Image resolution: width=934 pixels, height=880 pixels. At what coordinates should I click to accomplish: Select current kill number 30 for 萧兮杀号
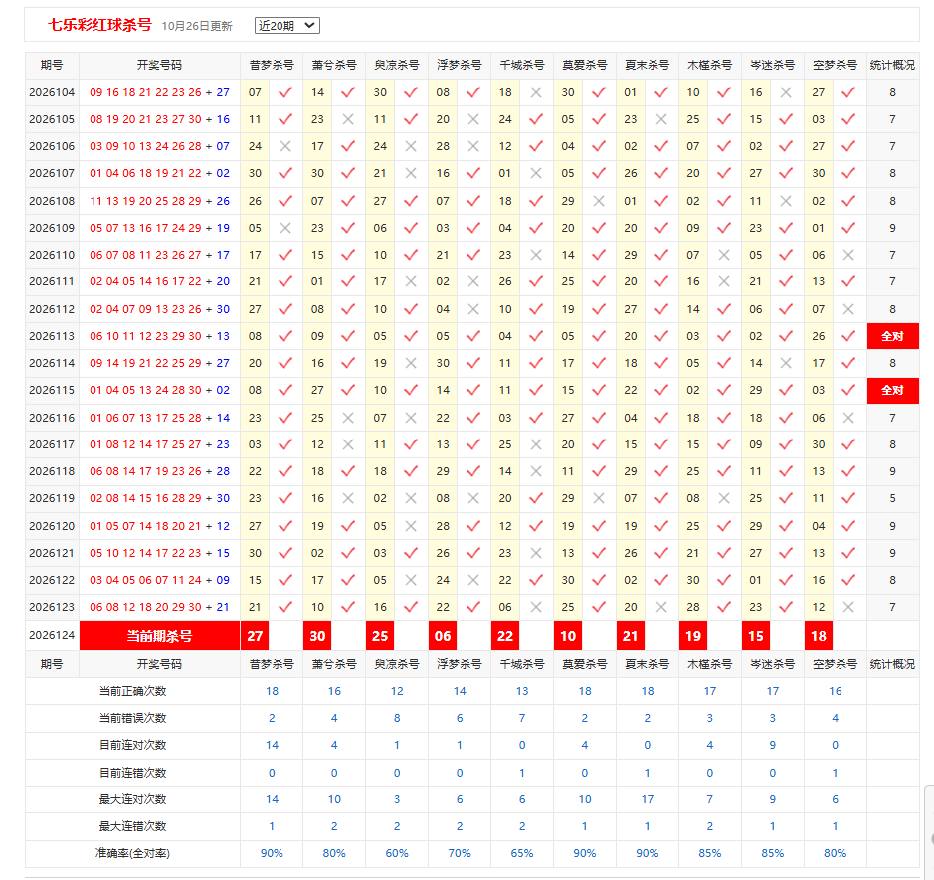click(x=317, y=635)
